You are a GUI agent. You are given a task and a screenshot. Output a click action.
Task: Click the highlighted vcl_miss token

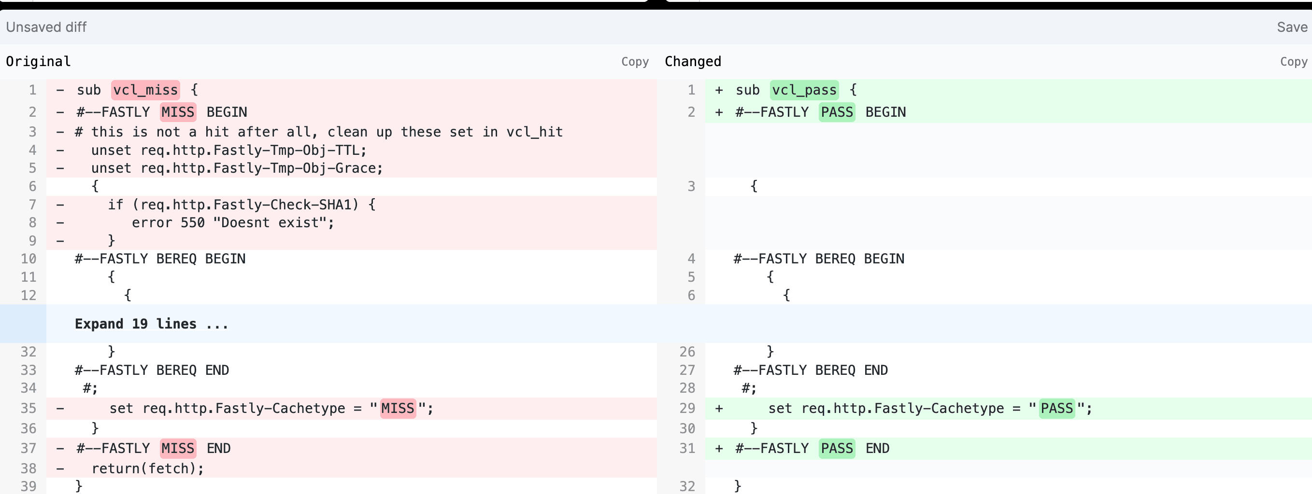coord(145,90)
